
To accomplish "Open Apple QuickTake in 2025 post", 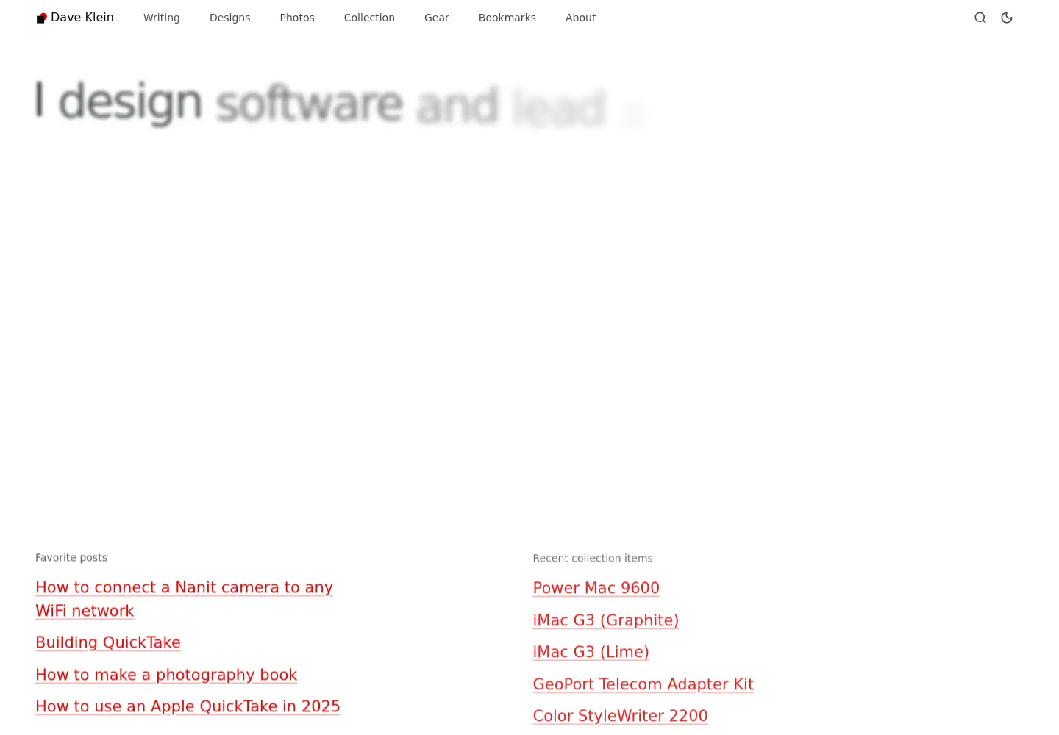I will (188, 706).
